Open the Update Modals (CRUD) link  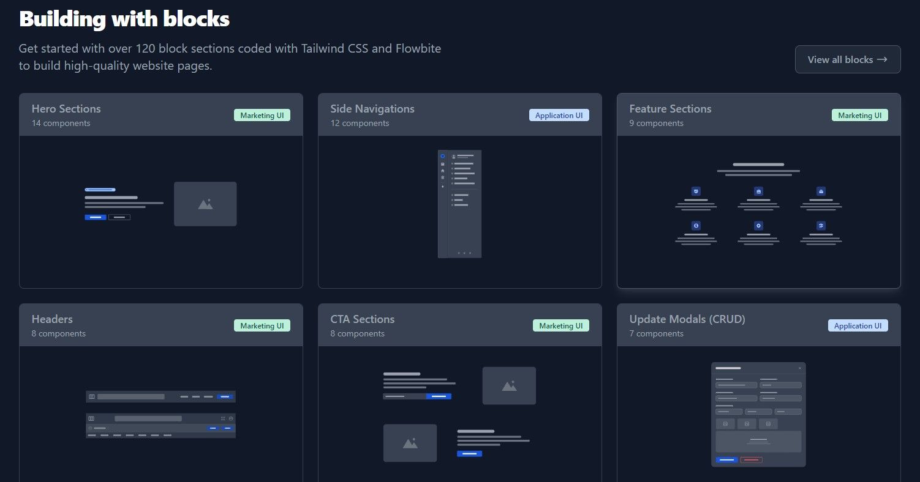tap(687, 319)
